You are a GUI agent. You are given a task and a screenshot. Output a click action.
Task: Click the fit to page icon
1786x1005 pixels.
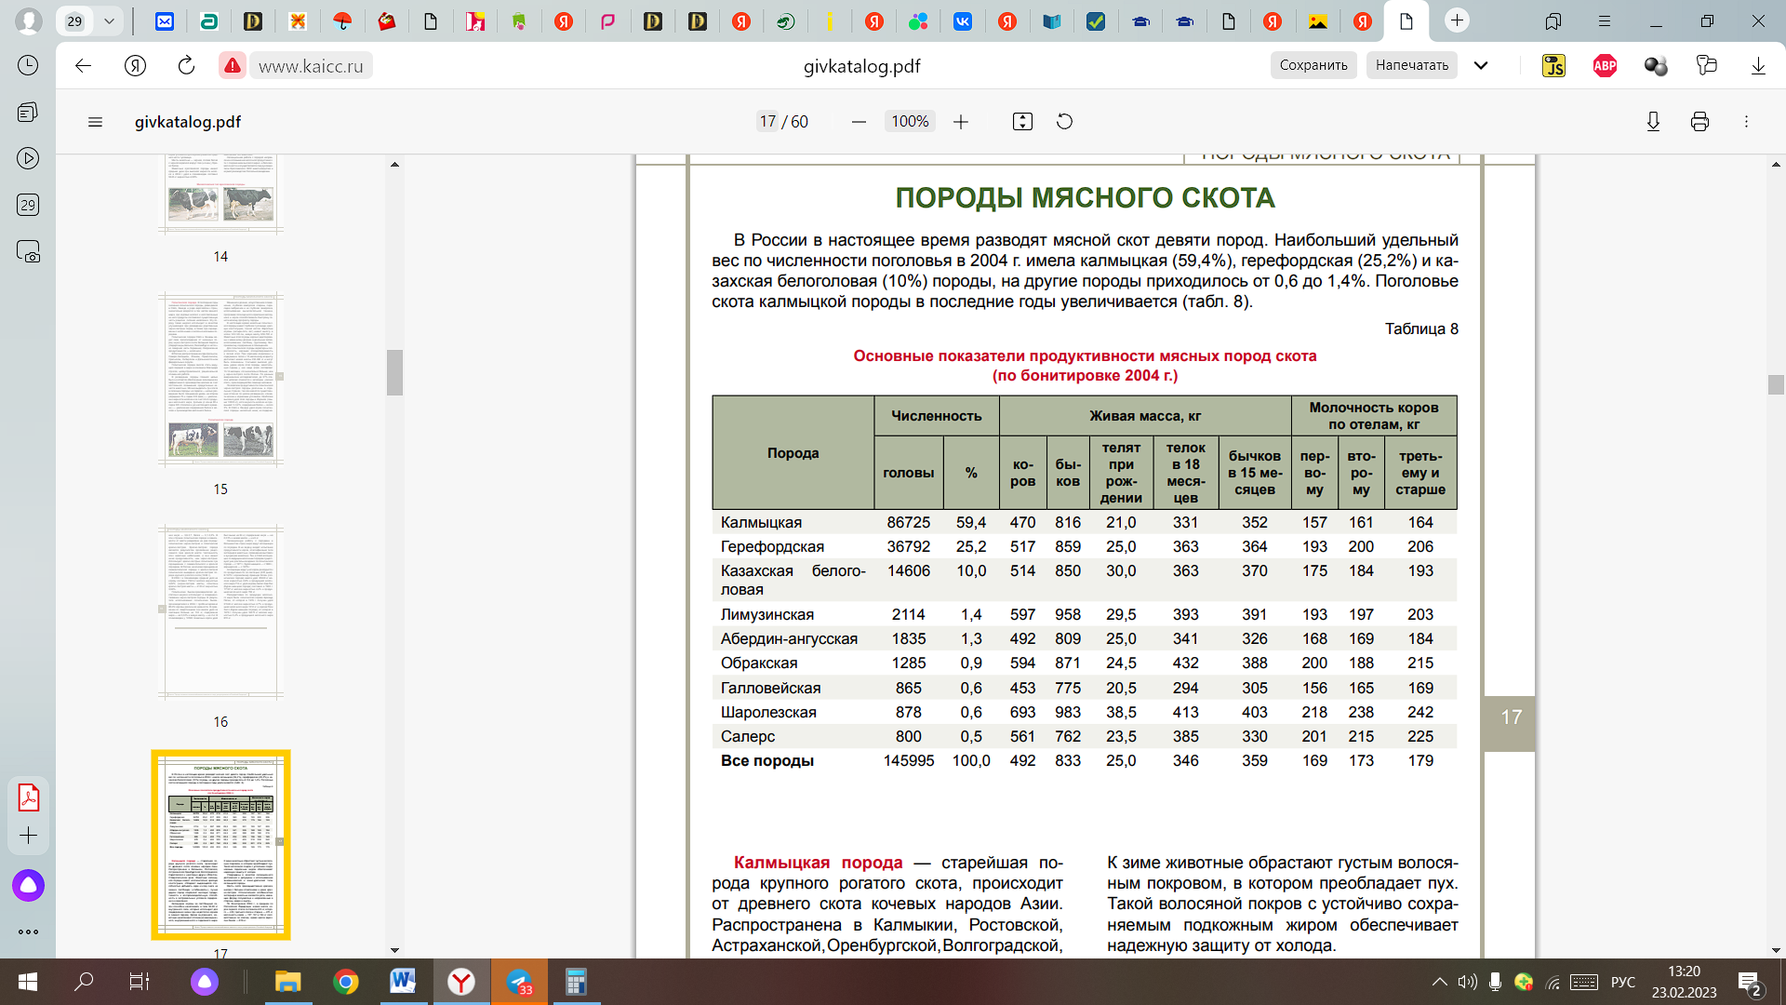[x=1022, y=122]
